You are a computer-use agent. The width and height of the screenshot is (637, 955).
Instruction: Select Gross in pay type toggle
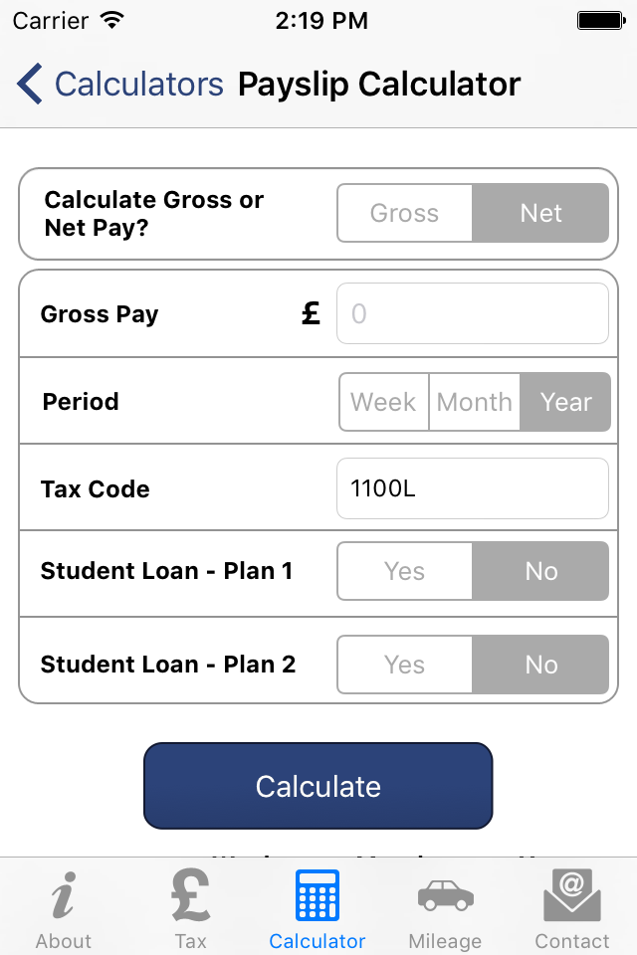[x=405, y=213]
